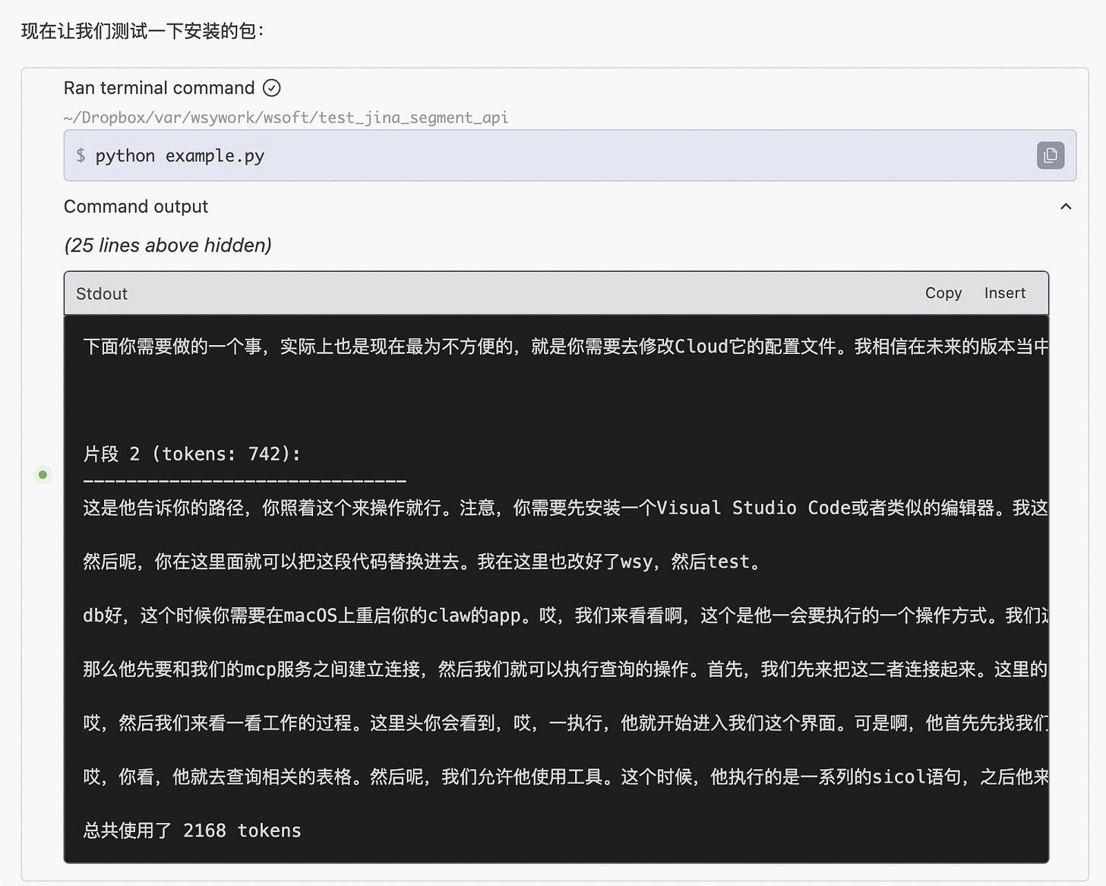Click the Ran terminal command header
The image size is (1106, 886).
tap(159, 88)
